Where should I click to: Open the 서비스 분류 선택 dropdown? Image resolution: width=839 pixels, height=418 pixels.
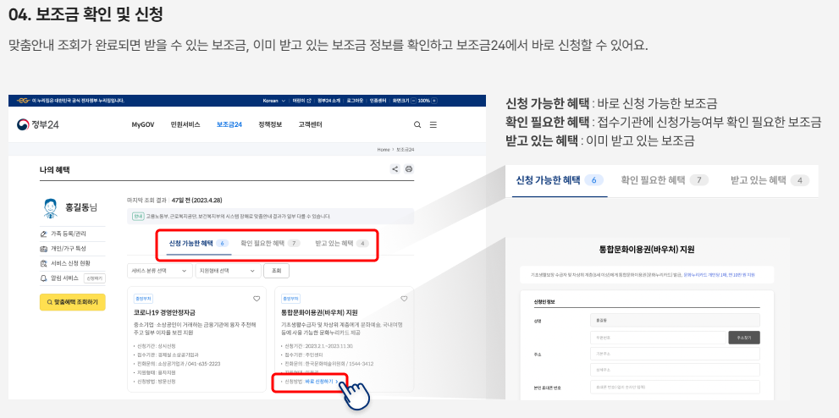160,271
